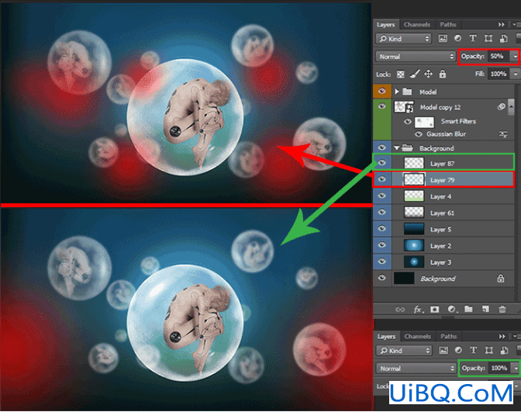This screenshot has height=412, width=521.
Task: Hide the Background group folder
Action: [382, 147]
